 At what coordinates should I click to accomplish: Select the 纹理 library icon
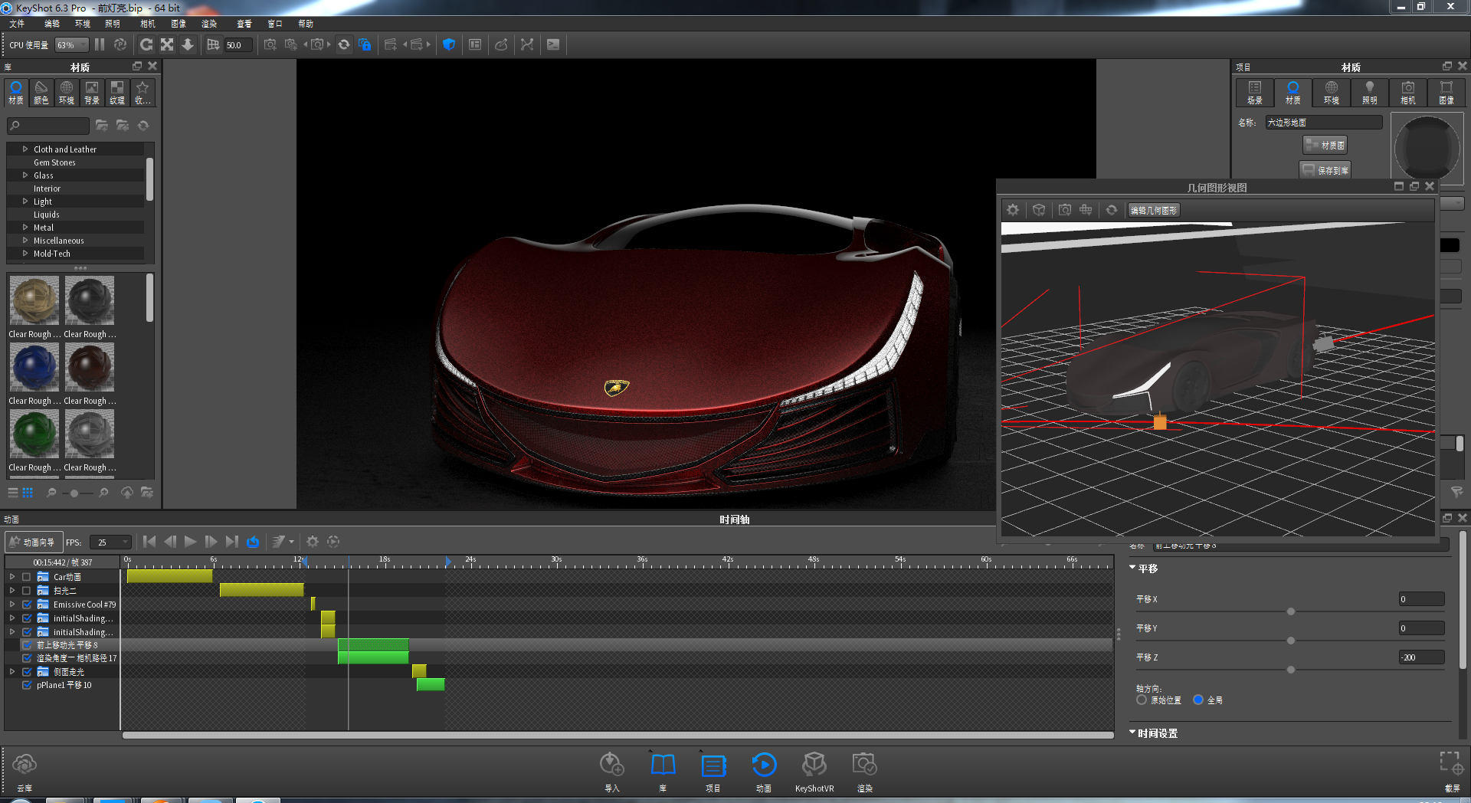[x=116, y=93]
